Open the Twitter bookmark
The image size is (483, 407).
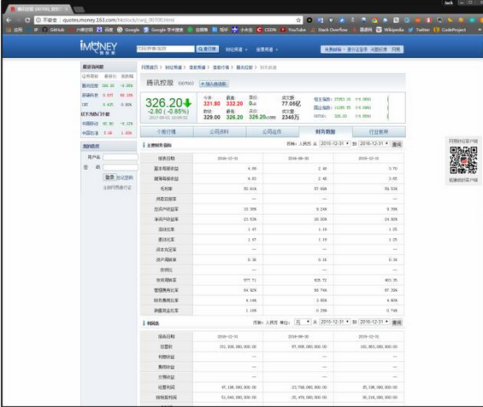pos(419,30)
